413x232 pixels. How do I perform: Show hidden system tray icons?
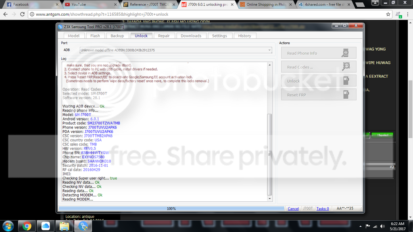[361, 226]
